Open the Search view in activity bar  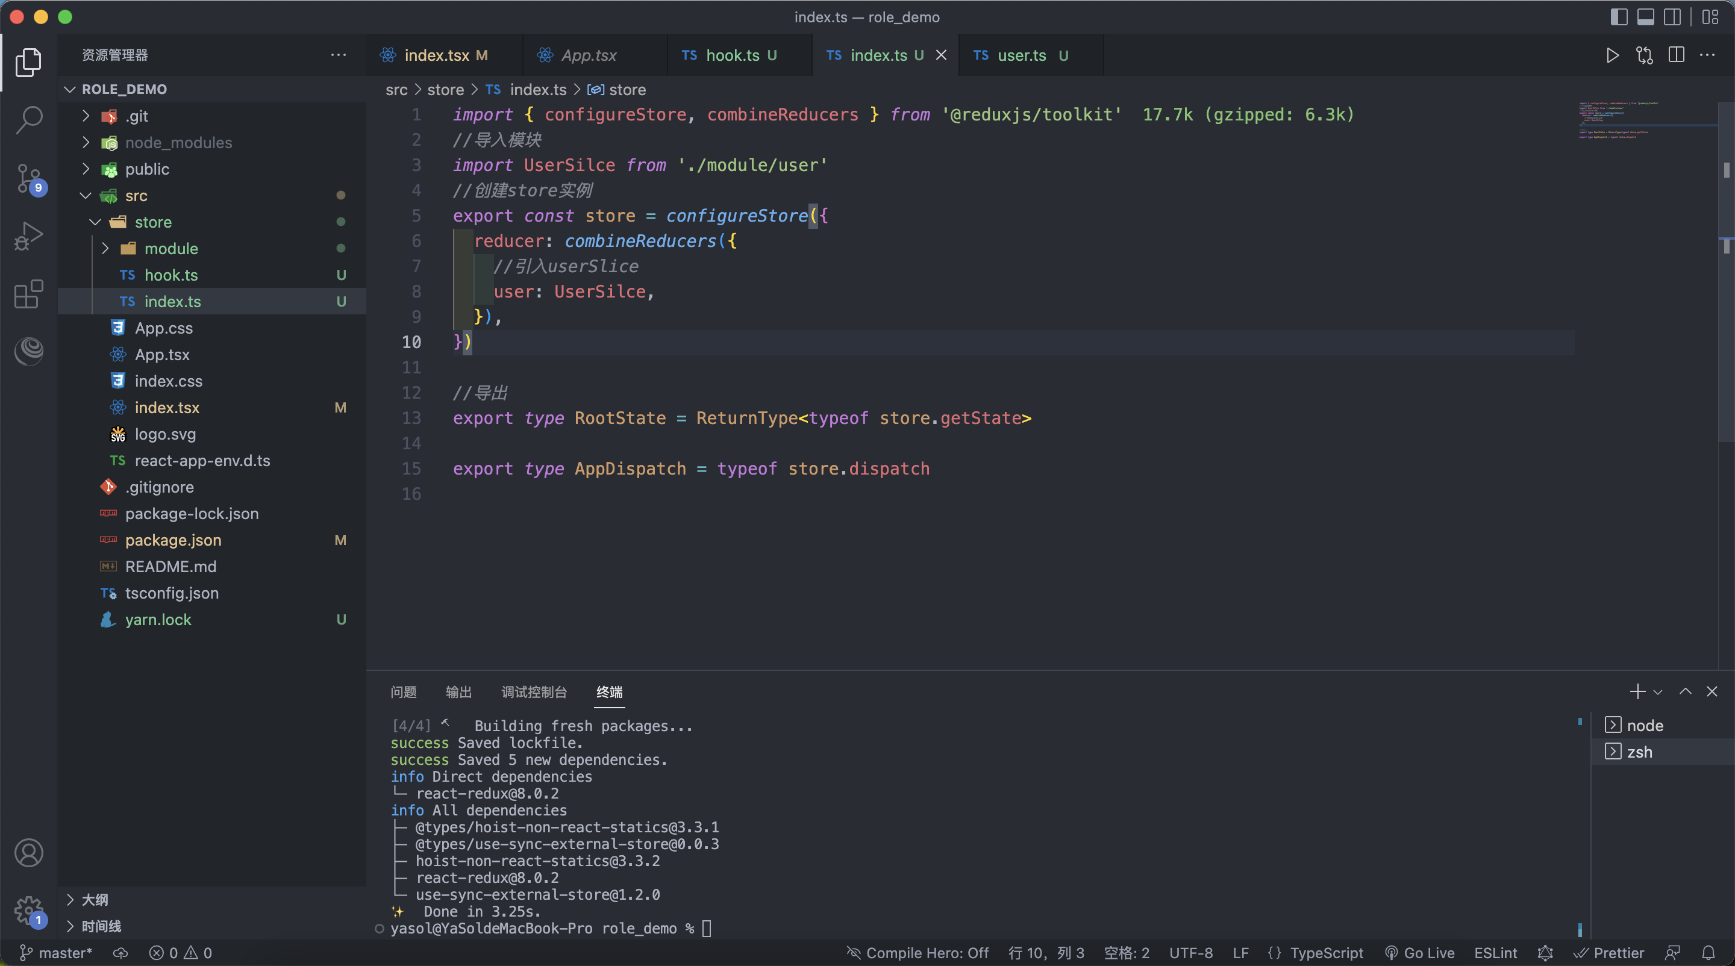29,120
